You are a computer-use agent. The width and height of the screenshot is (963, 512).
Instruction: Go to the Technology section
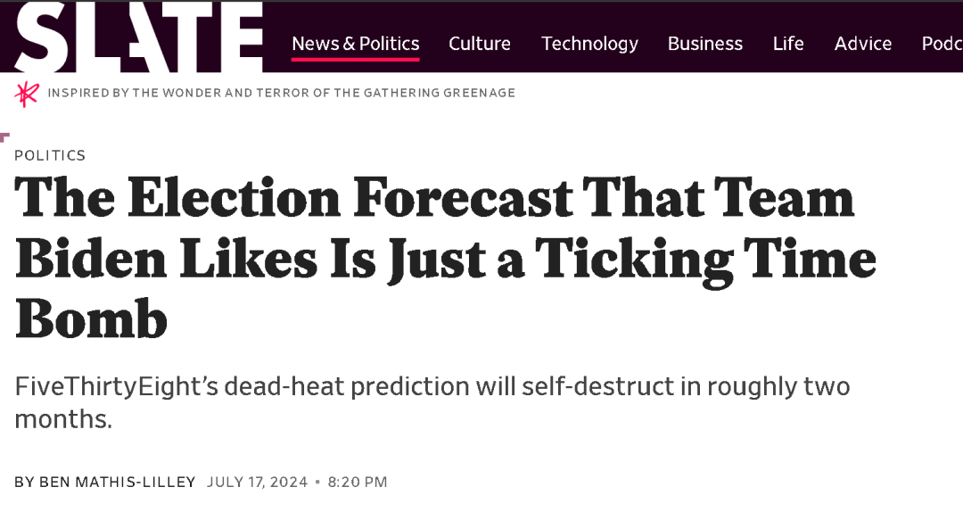point(589,44)
